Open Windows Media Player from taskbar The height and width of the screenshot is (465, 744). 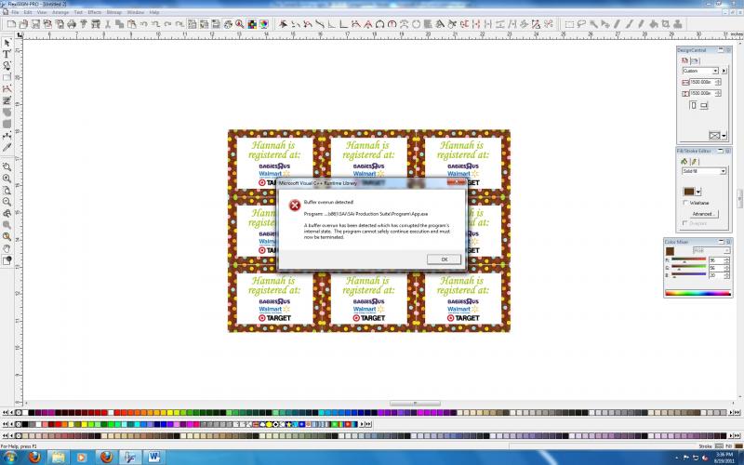pyautogui.click(x=82, y=457)
